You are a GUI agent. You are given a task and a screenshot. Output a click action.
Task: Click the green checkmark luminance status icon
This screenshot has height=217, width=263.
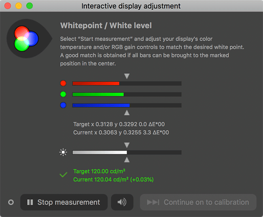click(x=63, y=175)
